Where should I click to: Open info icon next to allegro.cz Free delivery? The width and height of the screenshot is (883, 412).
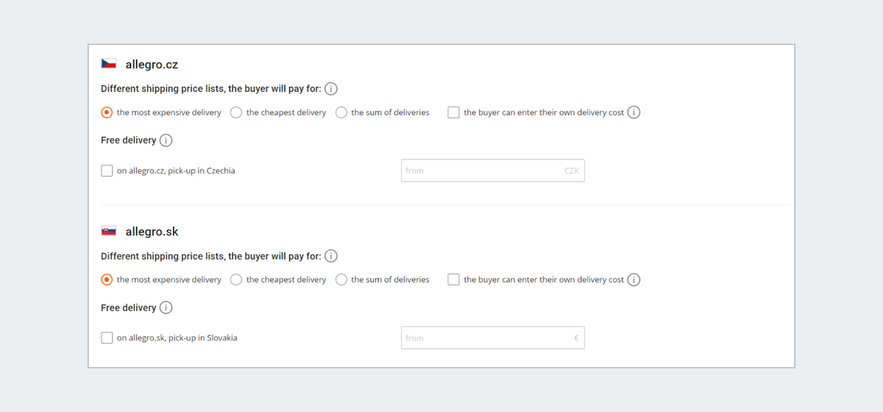[x=166, y=140]
